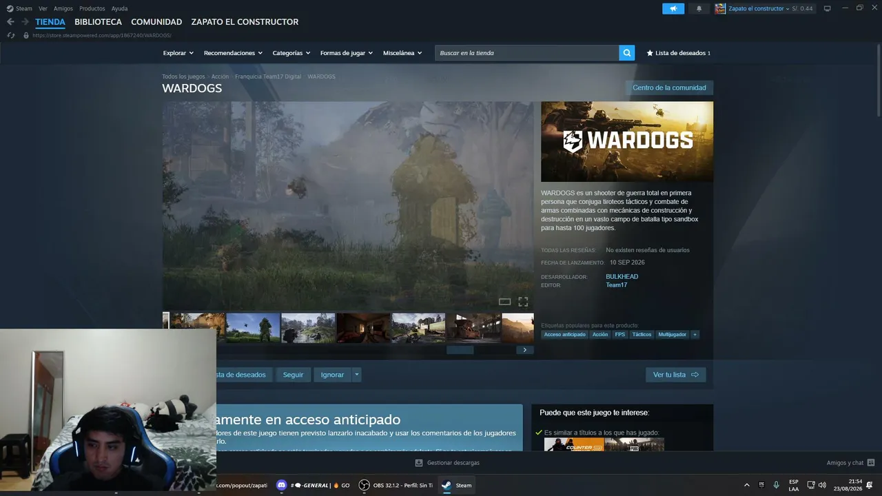
Task: Select the dark interior room screenshot thumbnail
Action: (x=363, y=328)
